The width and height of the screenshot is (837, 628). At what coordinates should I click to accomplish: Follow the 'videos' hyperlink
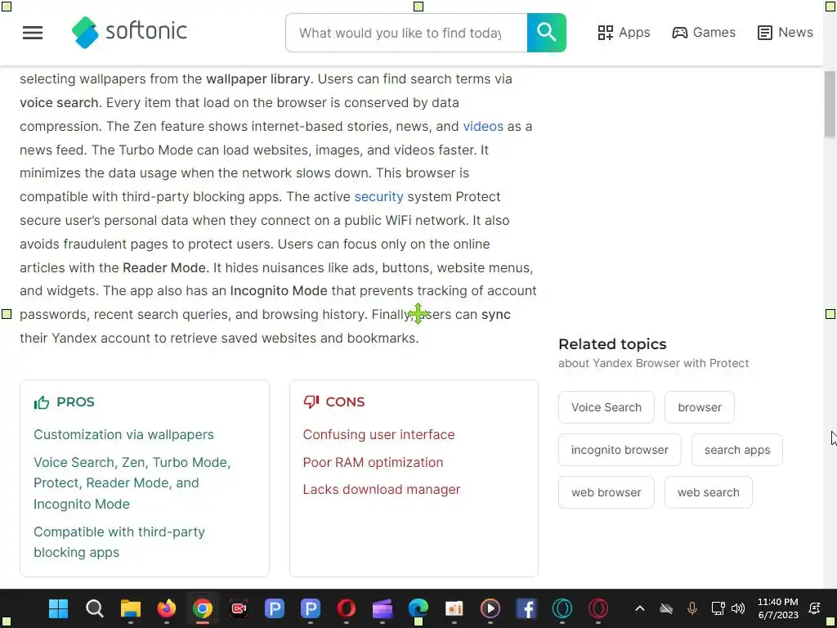483,126
